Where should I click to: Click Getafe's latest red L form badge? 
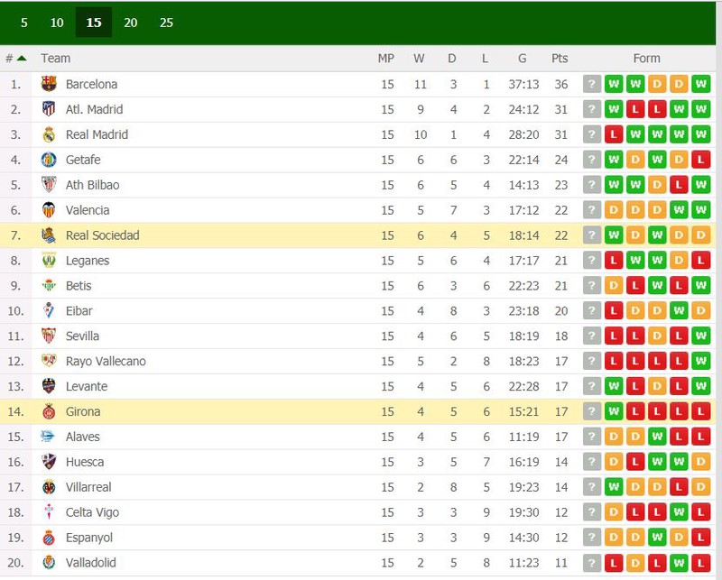[x=701, y=160]
